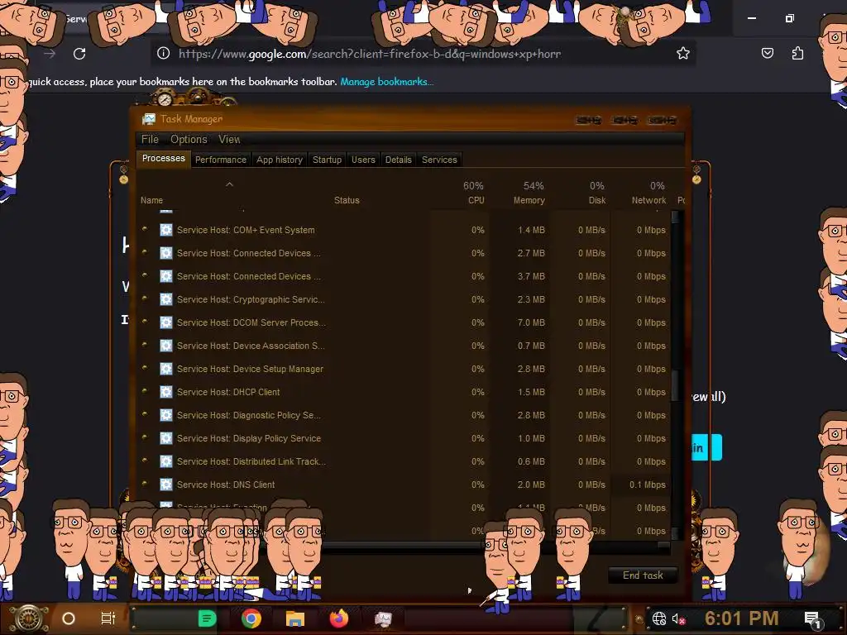Viewport: 847px width, 635px height.
Task: Expand Service Host: COM+ Event System
Action: pyautogui.click(x=145, y=229)
